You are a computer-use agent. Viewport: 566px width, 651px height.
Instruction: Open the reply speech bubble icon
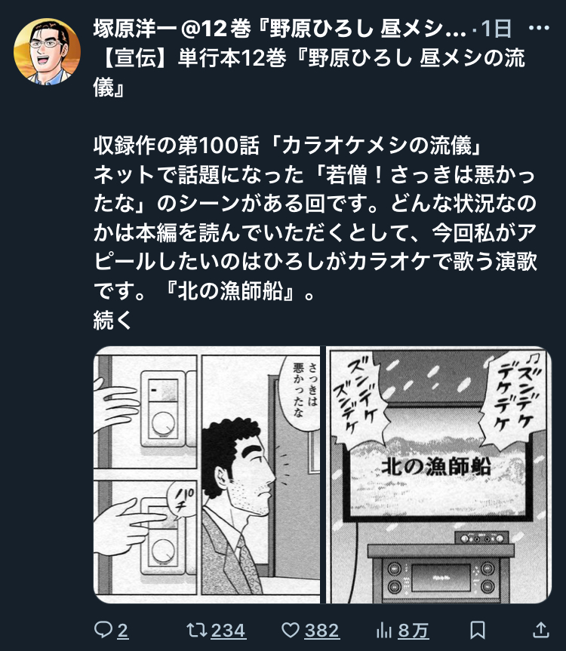[103, 630]
